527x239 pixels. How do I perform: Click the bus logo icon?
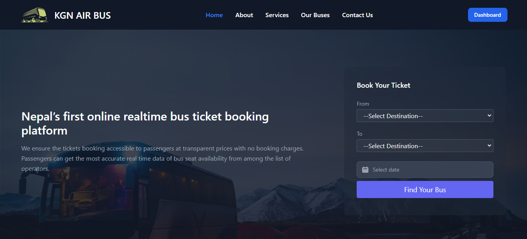(35, 15)
